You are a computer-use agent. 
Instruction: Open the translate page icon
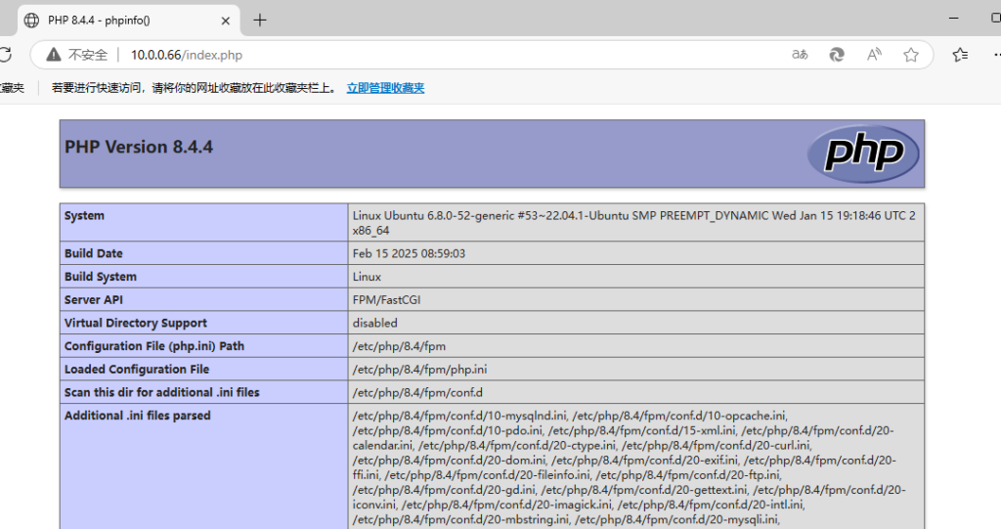coord(800,55)
